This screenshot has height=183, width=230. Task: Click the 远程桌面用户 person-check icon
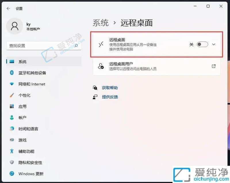pyautogui.click(x=101, y=66)
